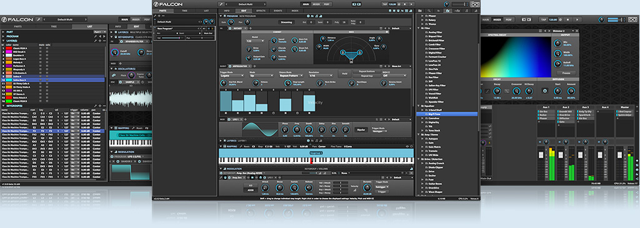The image size is (640, 228).
Task: Toggle mute for Melody A layer
Action: point(41,62)
